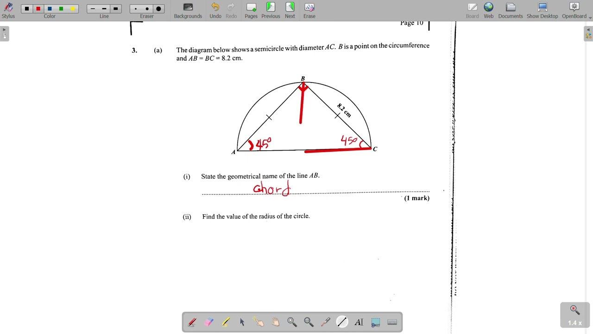Viewport: 593px width, 334px height.
Task: Set the thick line width
Action: pyautogui.click(x=115, y=9)
